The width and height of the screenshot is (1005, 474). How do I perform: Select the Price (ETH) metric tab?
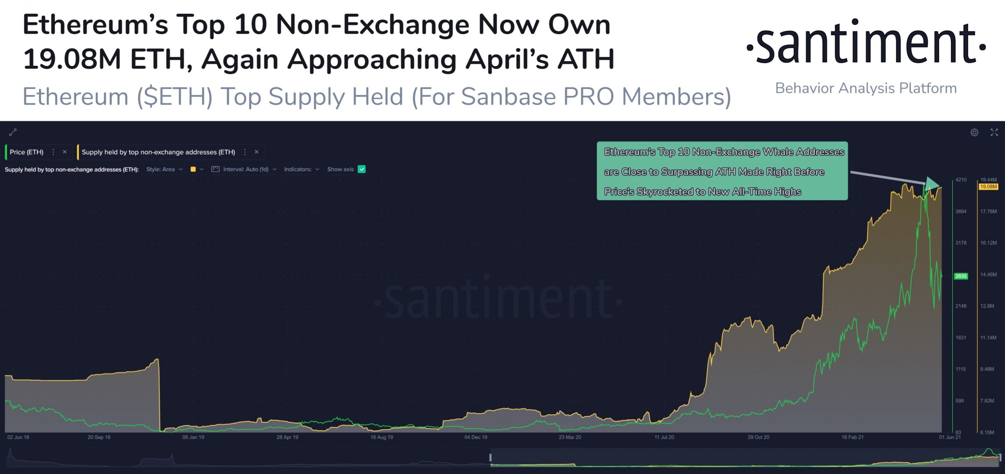(27, 152)
